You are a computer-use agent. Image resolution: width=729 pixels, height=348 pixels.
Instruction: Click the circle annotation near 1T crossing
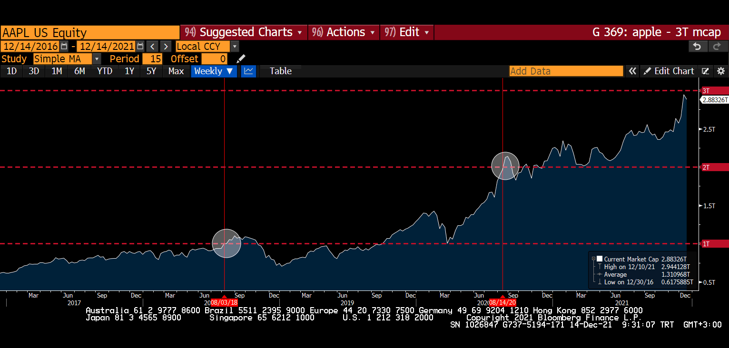point(227,243)
